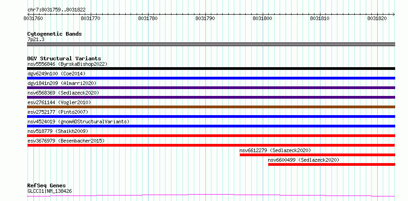Click the magenta GLCCI1 gene line
408x201 pixels.
(x=211, y=196)
